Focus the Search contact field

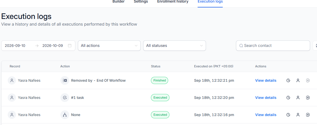273,46
